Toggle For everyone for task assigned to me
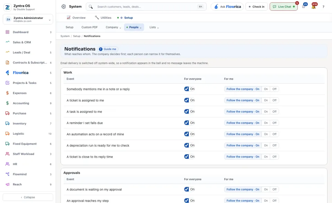This screenshot has width=332, height=203. (186, 112)
